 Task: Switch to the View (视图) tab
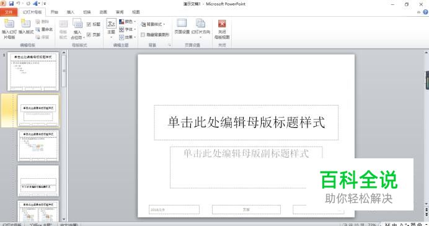pyautogui.click(x=136, y=12)
